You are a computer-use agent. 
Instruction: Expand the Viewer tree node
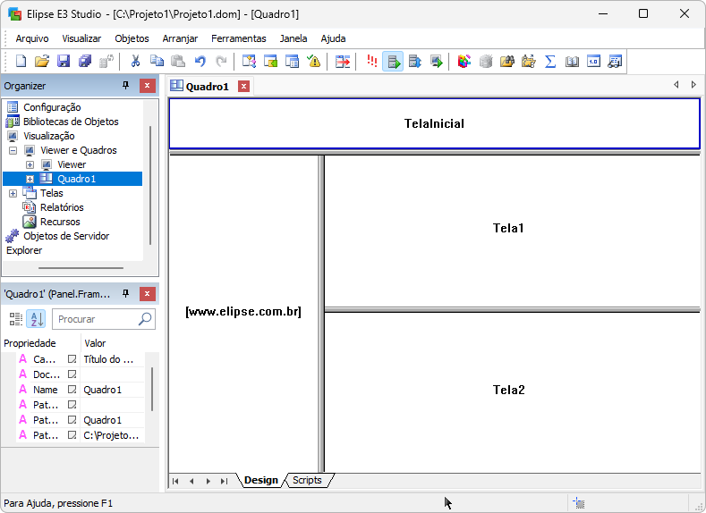[30, 164]
